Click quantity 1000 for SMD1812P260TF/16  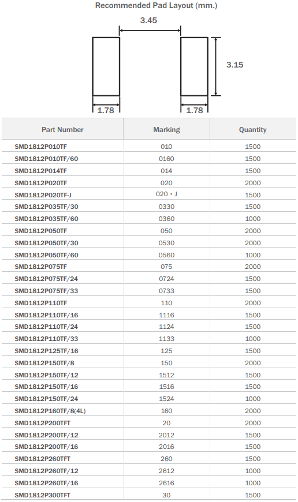253,483
